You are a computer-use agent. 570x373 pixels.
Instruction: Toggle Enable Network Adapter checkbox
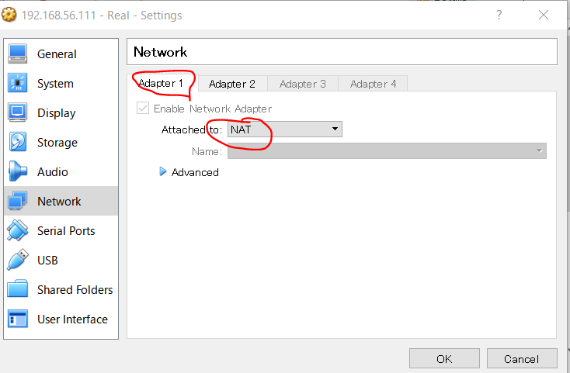143,109
